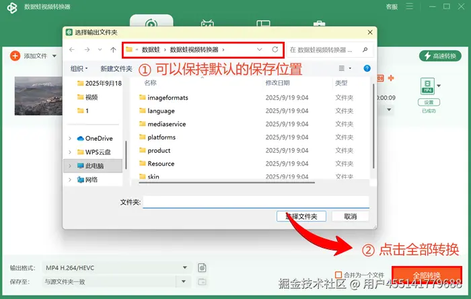This screenshot has height=299, width=471.
Task: Click the vertical scrollbar of file list
Action: pos(373,126)
